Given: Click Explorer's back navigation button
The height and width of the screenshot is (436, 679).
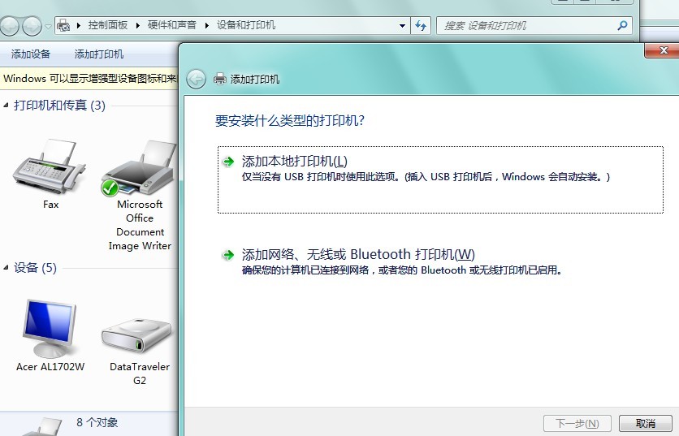Looking at the screenshot, I should point(10,26).
